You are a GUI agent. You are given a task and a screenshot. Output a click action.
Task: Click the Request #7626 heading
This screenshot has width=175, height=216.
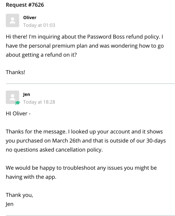click(25, 5)
